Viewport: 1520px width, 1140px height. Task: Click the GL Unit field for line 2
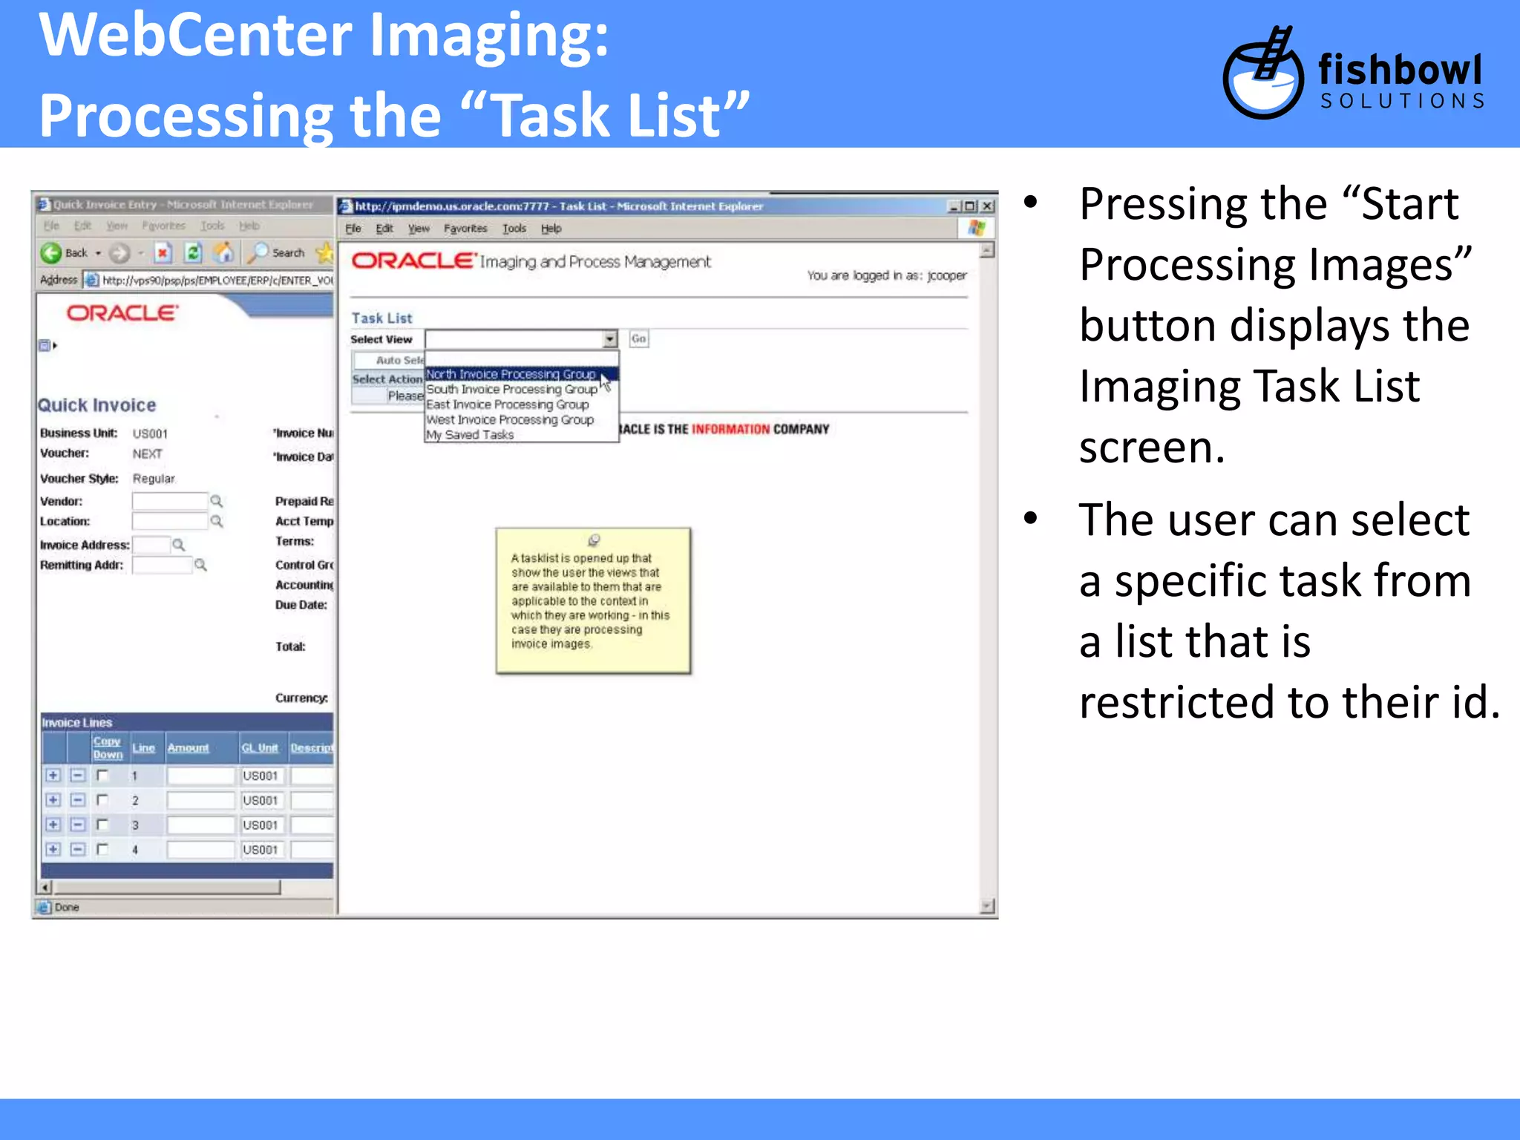click(261, 800)
